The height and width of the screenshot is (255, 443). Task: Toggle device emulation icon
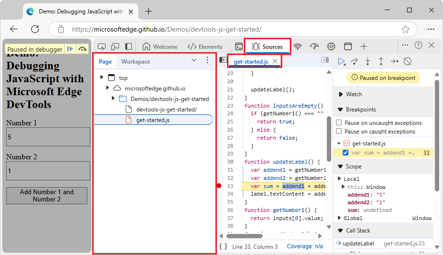pyautogui.click(x=115, y=46)
